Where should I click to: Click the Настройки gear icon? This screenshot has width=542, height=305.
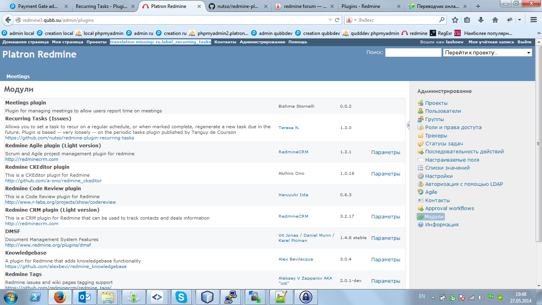click(x=421, y=176)
